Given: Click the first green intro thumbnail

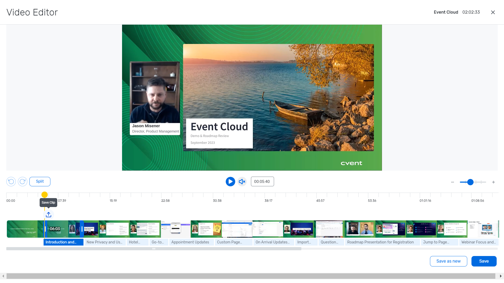Looking at the screenshot, I should 22,229.
